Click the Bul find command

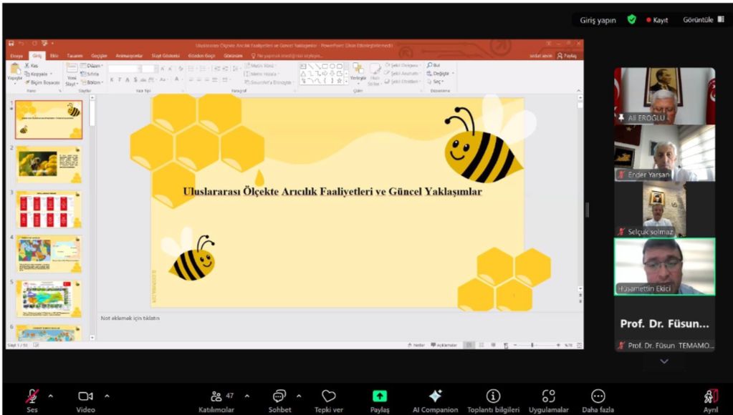tap(433, 65)
